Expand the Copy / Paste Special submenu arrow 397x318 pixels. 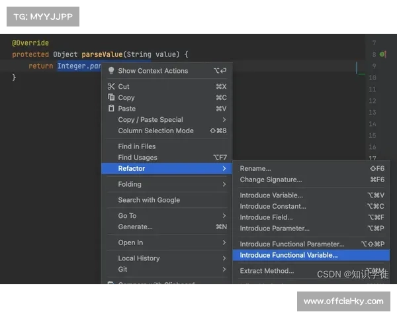[224, 120]
